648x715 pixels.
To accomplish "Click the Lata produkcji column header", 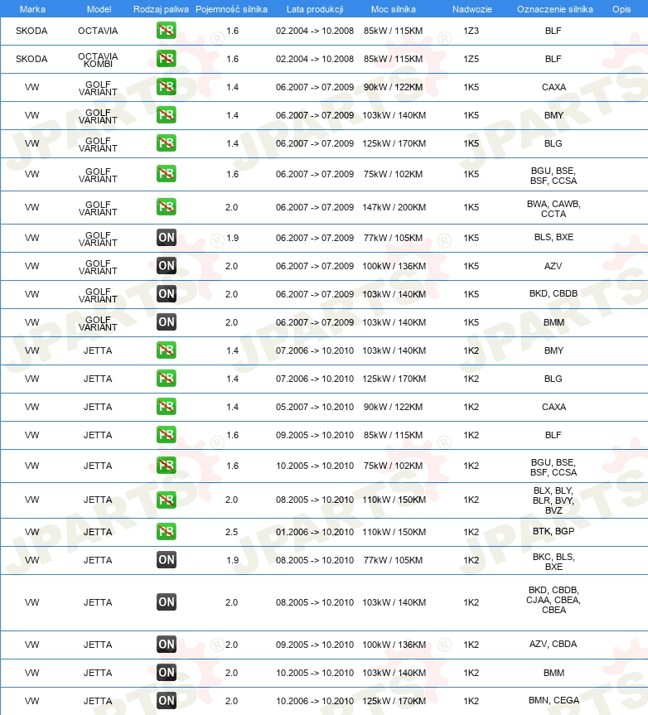I will click(x=315, y=9).
